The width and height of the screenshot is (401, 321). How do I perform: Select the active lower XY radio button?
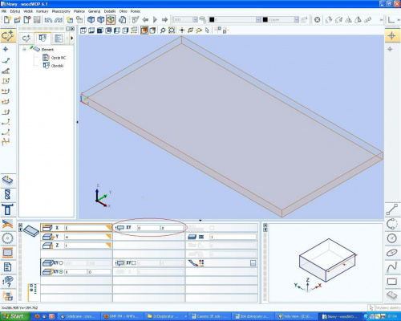point(61,272)
